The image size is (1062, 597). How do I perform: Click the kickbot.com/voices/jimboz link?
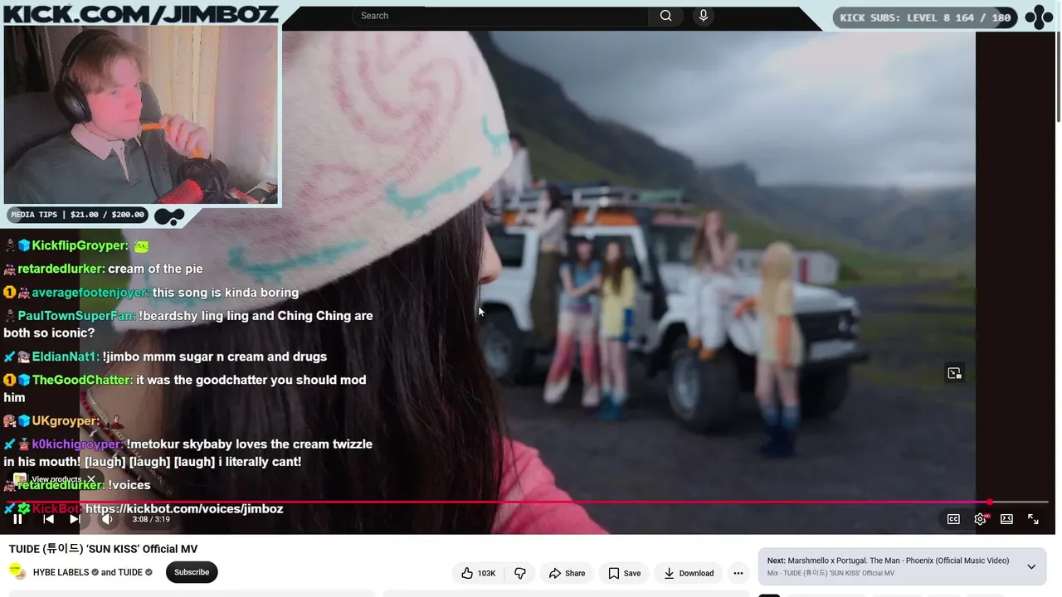click(x=184, y=509)
